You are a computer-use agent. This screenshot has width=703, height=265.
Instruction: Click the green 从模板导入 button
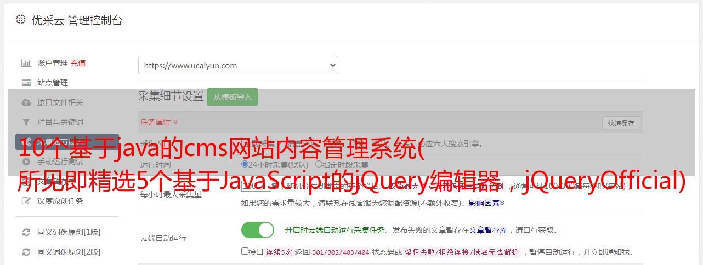233,97
